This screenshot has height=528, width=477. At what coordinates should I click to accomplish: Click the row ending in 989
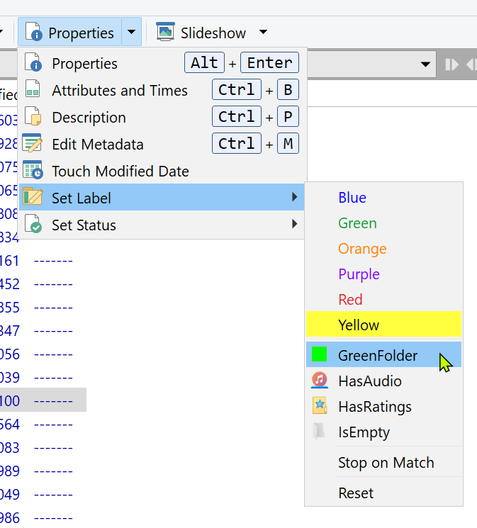36,471
